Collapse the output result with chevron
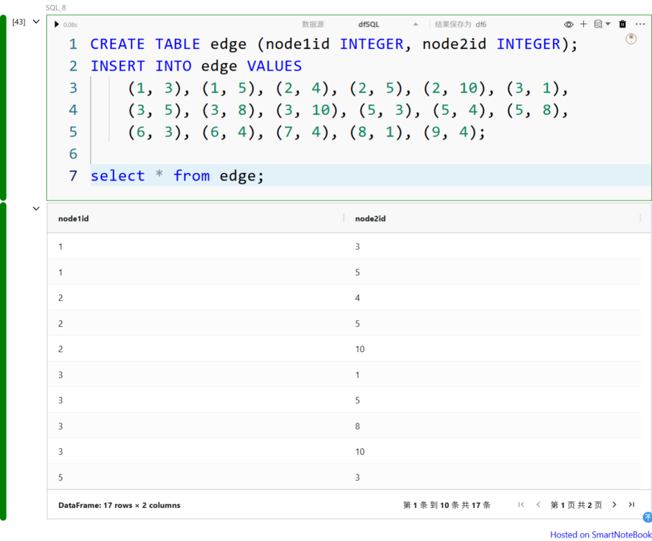The width and height of the screenshot is (652, 541). [36, 209]
